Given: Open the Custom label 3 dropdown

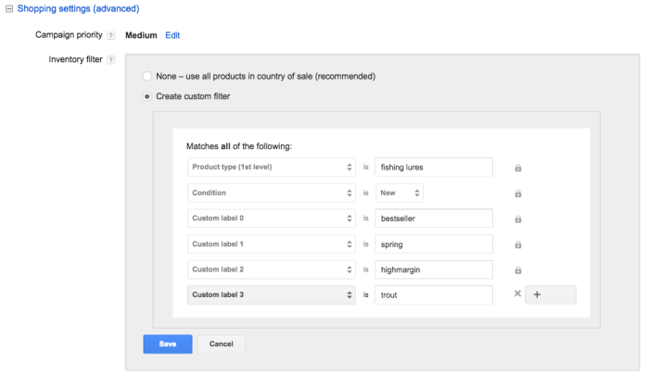Looking at the screenshot, I should (x=272, y=294).
